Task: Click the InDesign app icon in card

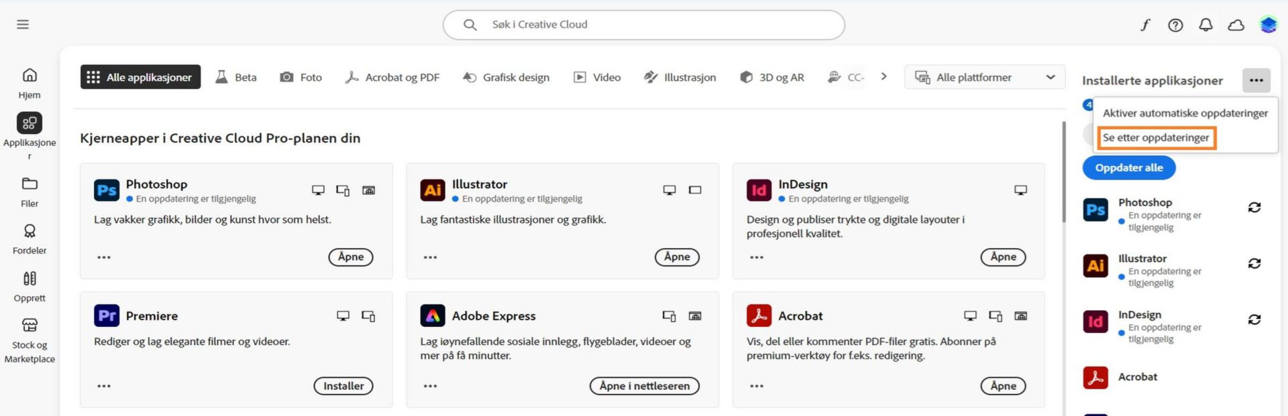Action: pos(759,190)
